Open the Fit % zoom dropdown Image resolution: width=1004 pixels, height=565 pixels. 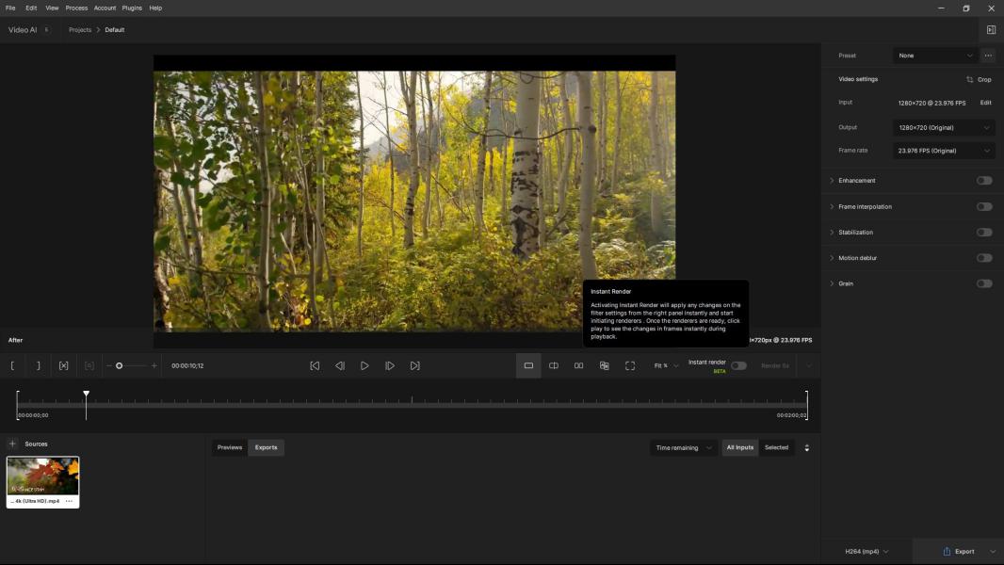pos(666,366)
